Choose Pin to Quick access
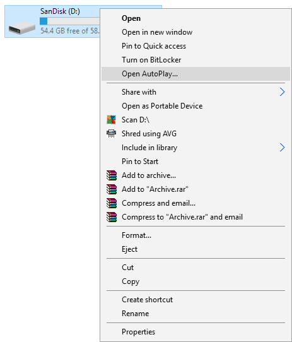Image resolution: width=292 pixels, height=342 pixels. (196, 46)
